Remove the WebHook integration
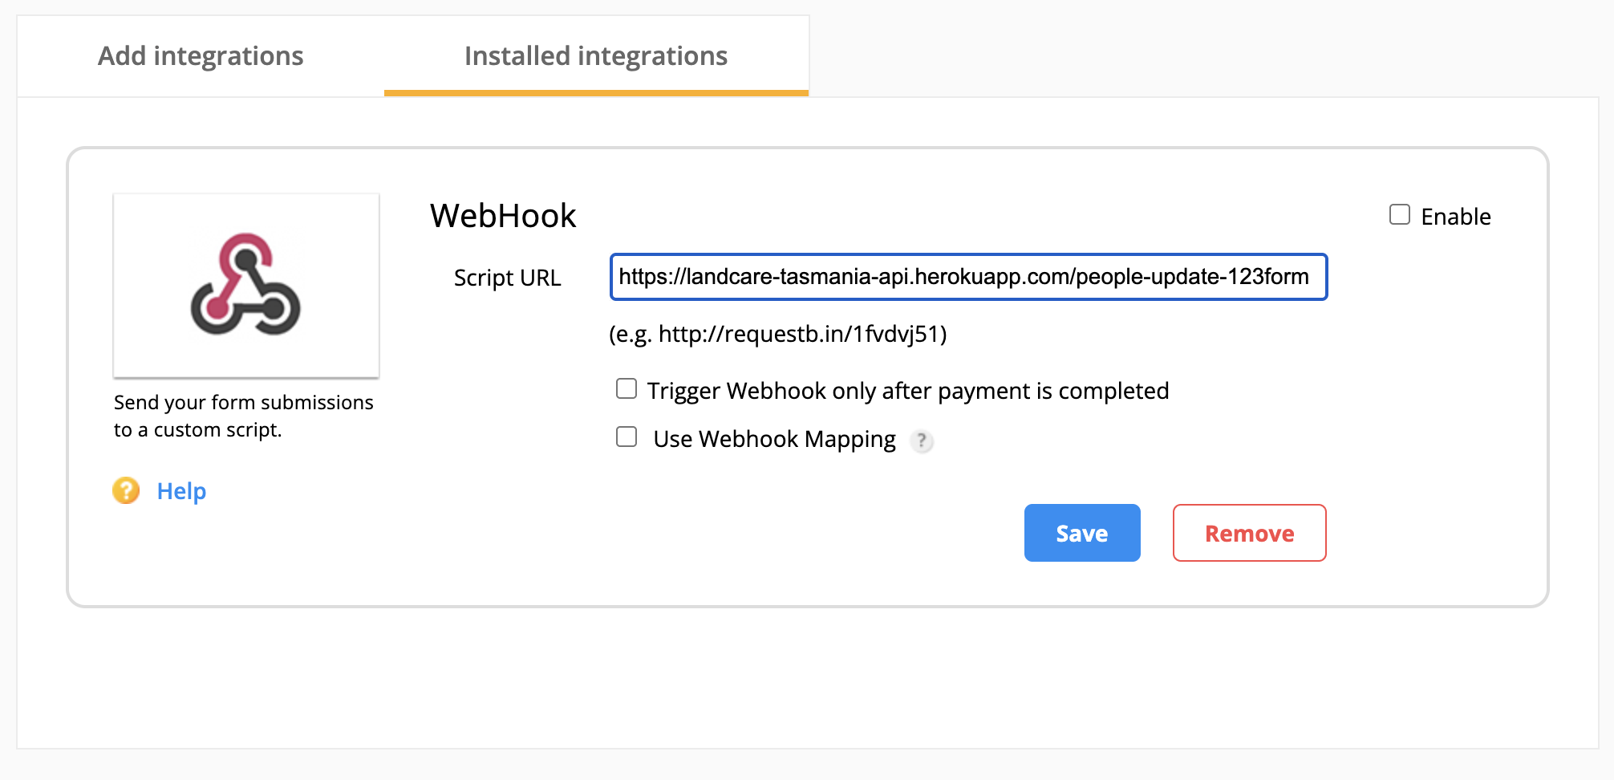1614x780 pixels. pos(1249,533)
